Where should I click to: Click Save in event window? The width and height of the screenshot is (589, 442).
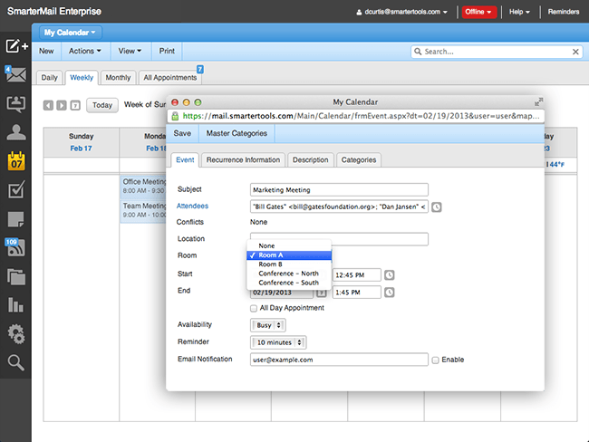click(182, 134)
